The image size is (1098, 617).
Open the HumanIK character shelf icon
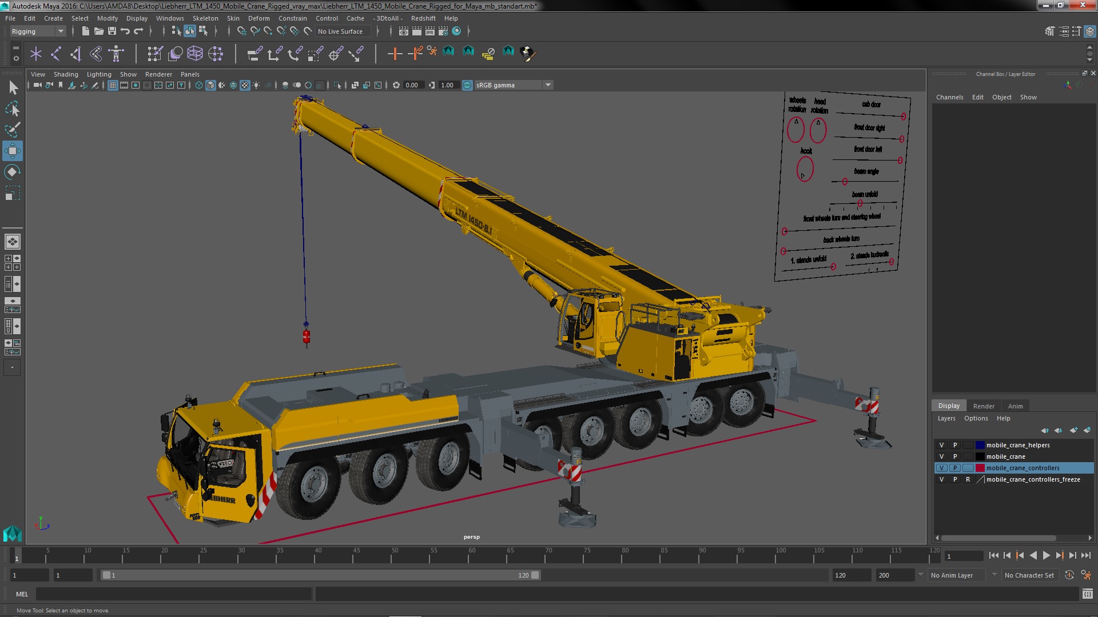tap(116, 54)
